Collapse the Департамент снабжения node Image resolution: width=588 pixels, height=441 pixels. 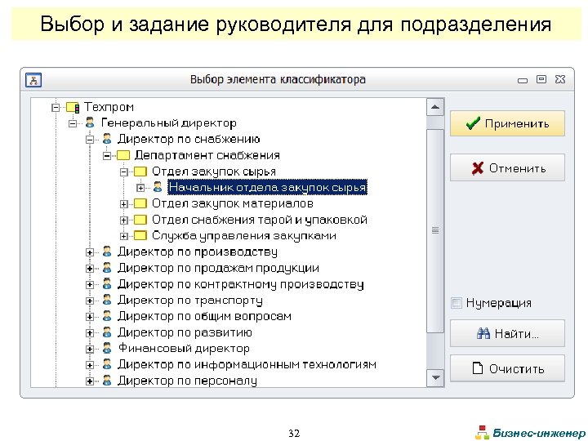coord(107,156)
